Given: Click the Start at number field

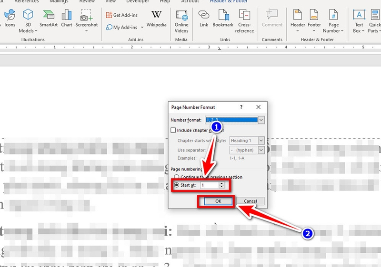Looking at the screenshot, I should coord(209,185).
